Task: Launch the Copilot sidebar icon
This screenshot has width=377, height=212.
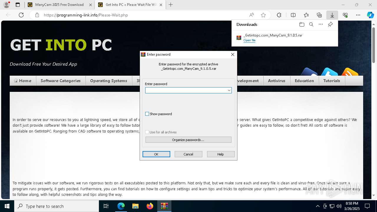Action: 371,15
